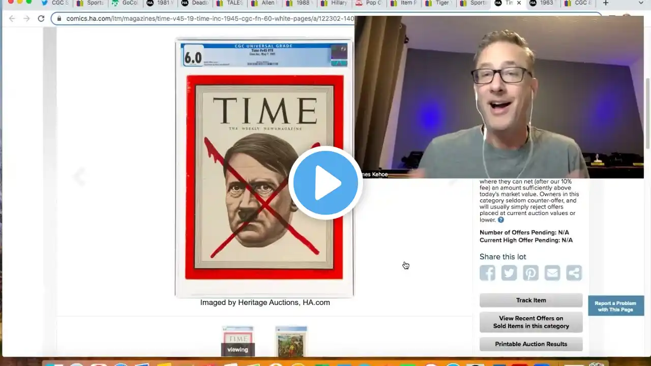
Task: Switch to the 1963 tab
Action: [543, 3]
